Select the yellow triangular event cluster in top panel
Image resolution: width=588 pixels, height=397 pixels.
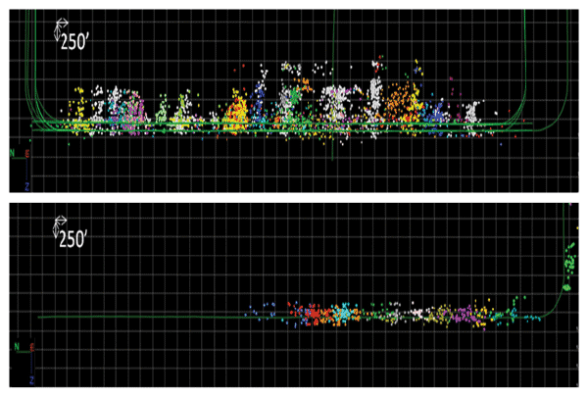coord(236,112)
